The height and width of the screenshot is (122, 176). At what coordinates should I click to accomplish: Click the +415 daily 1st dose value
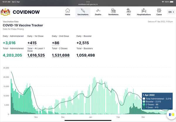[32, 43]
